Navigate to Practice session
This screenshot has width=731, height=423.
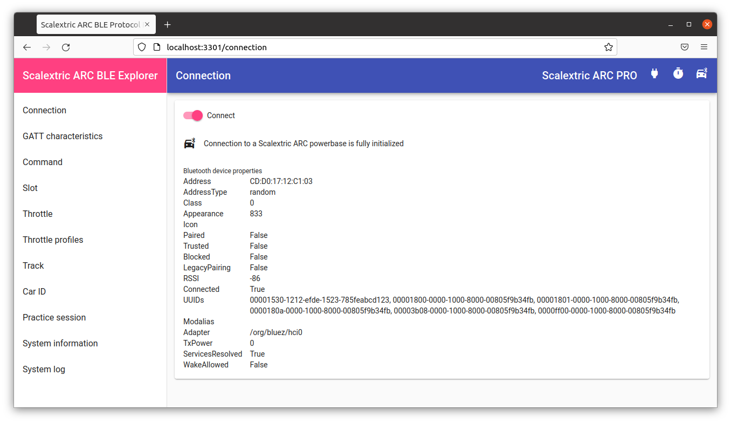click(x=54, y=317)
